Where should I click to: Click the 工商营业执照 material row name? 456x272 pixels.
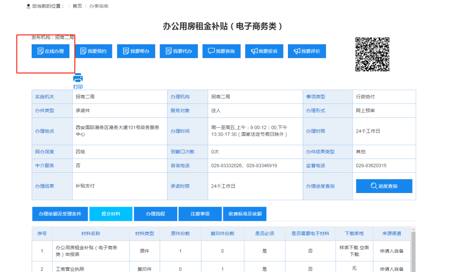(x=70, y=269)
